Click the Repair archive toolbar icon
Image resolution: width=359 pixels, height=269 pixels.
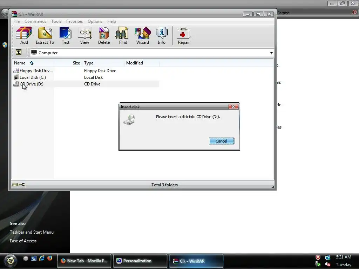184,35
